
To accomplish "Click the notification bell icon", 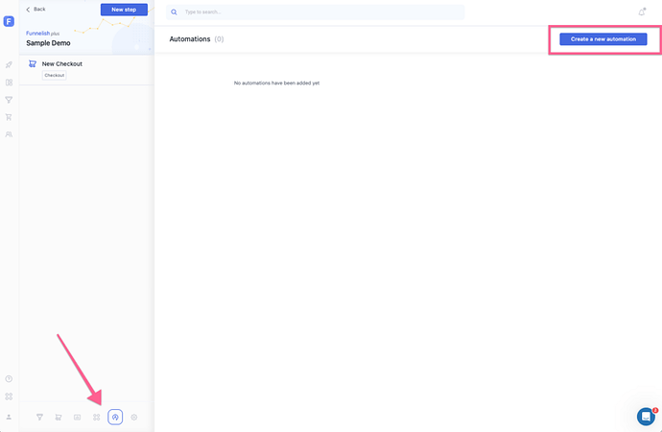I will (642, 12).
